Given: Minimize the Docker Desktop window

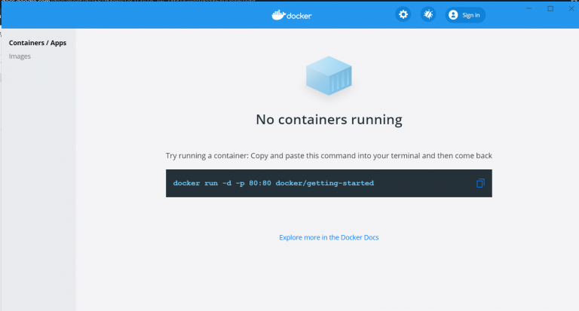Looking at the screenshot, I should coord(528,8).
